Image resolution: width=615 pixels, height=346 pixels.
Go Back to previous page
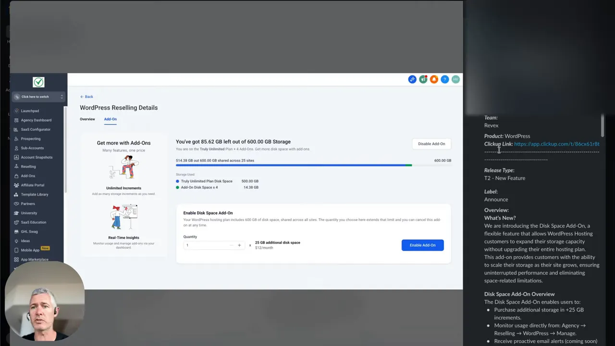click(x=86, y=97)
